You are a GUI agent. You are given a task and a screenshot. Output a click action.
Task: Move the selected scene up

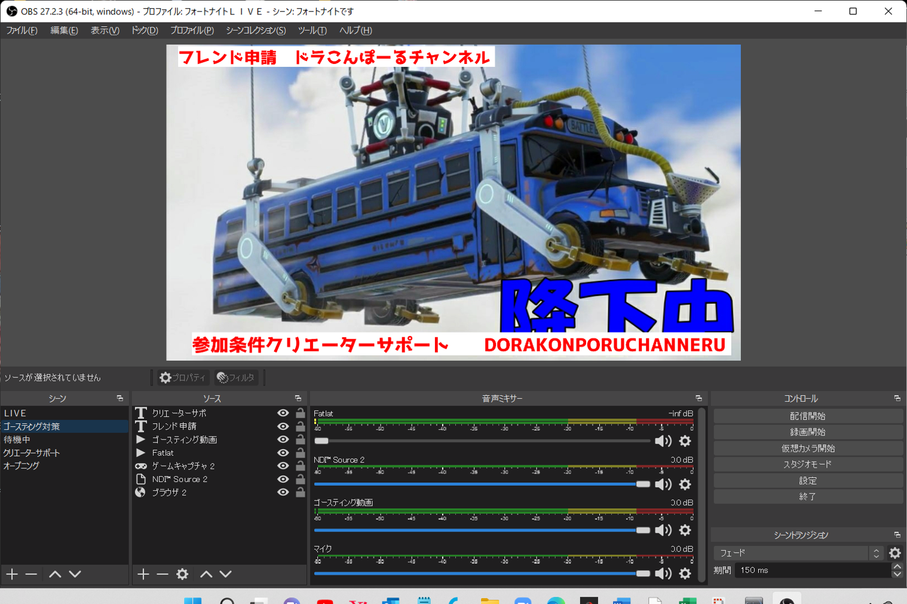coord(55,574)
